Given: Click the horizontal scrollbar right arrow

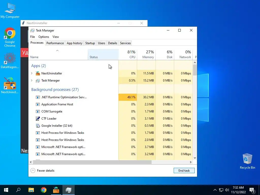Looking at the screenshot, I should (x=191, y=162).
